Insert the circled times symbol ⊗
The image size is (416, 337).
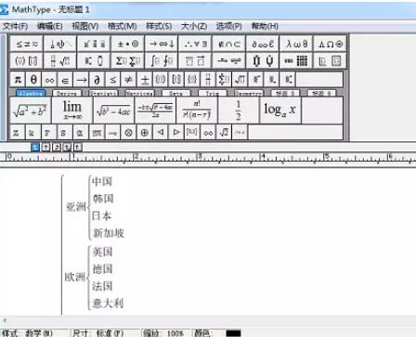click(128, 133)
